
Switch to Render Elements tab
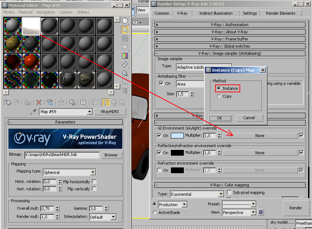280,13
